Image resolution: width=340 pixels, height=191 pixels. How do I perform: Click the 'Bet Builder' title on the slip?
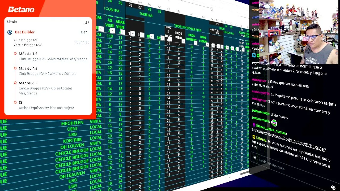coord(25,32)
